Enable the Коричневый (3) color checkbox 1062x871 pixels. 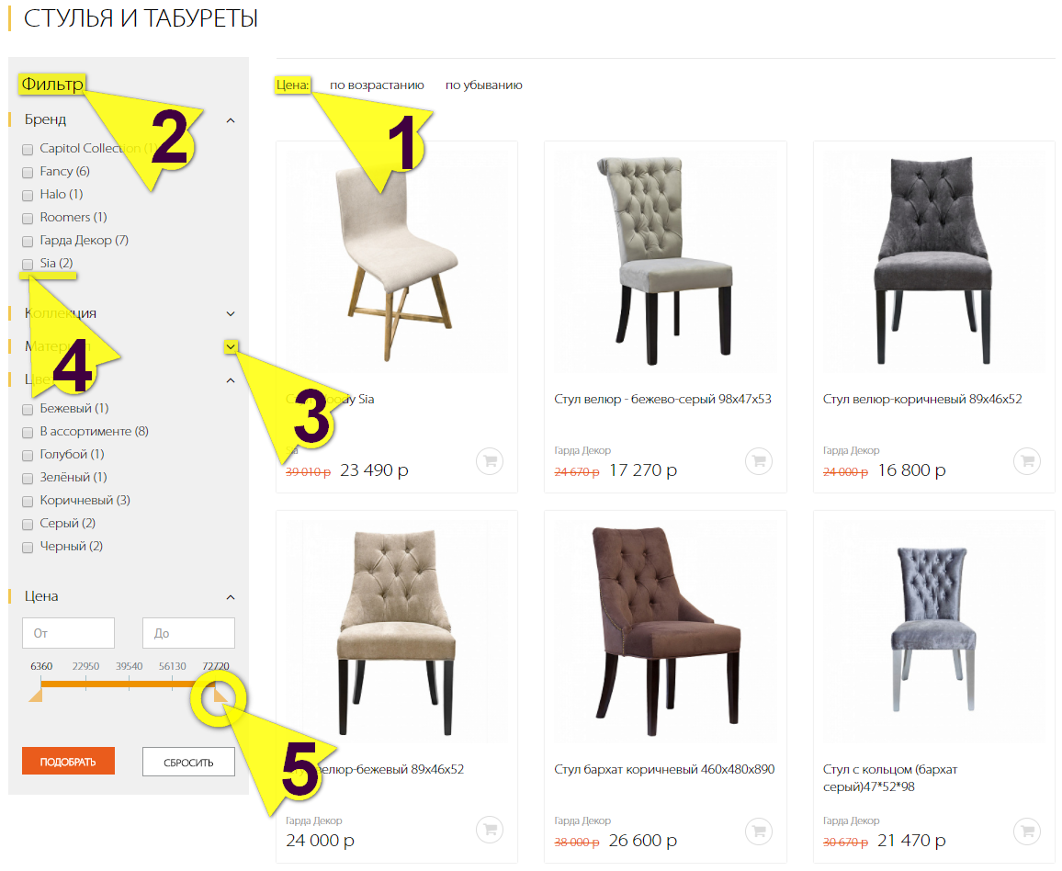point(28,502)
